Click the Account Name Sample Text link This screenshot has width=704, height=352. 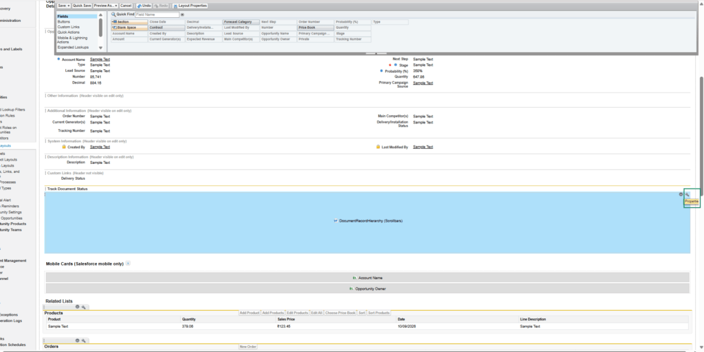point(100,59)
